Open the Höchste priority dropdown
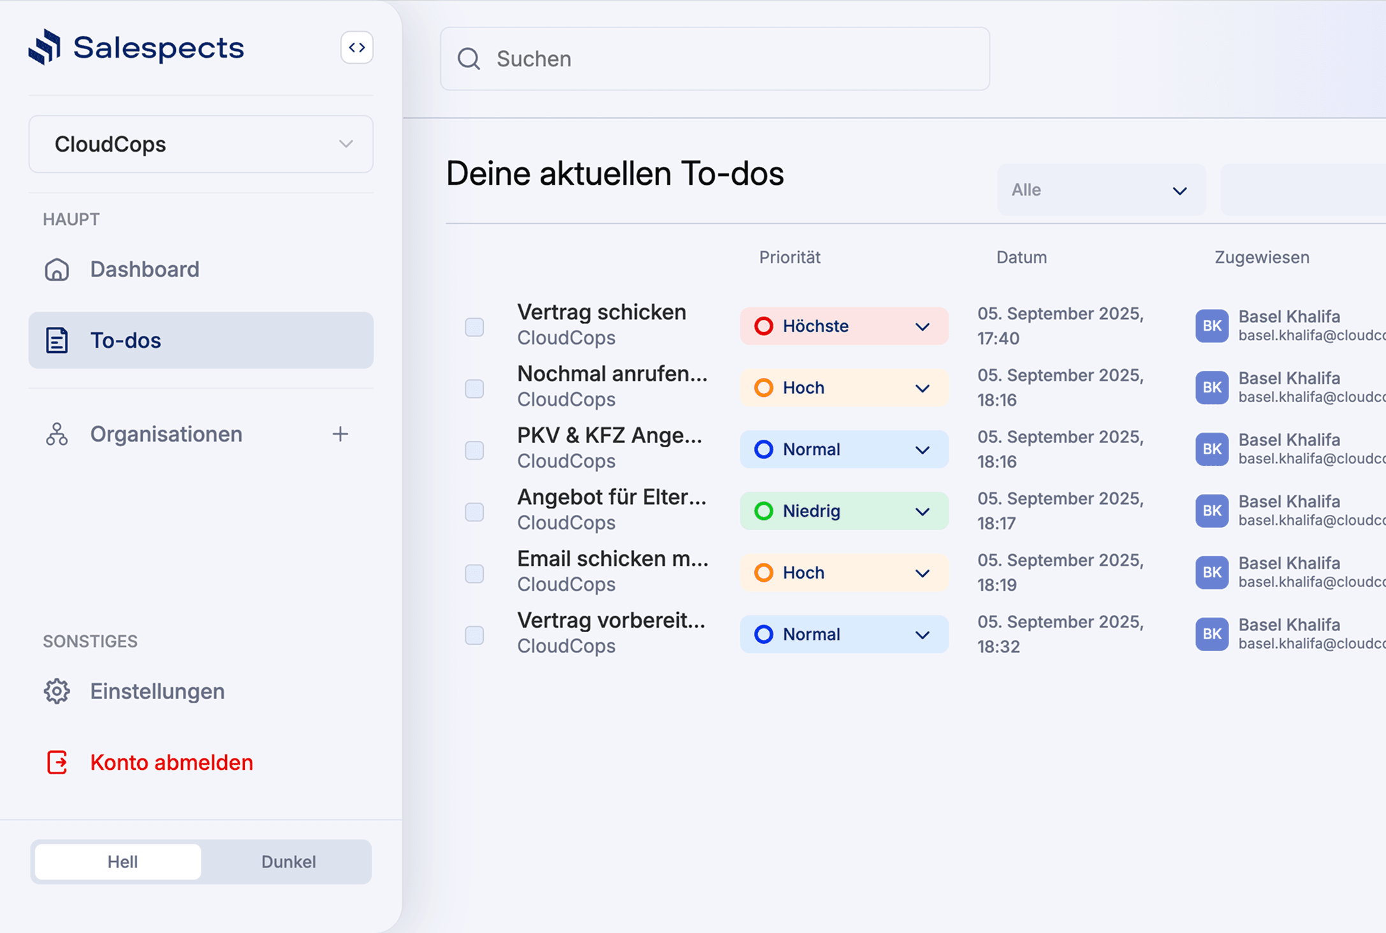 point(843,326)
